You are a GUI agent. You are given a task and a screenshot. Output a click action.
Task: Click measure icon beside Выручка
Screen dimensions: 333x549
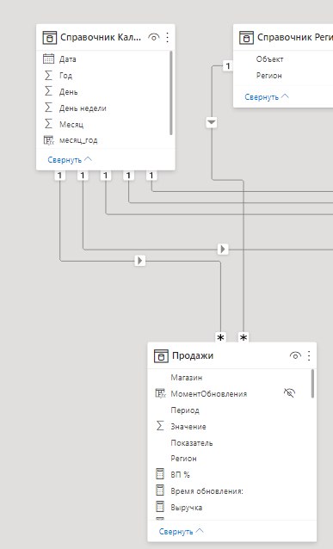pyautogui.click(x=160, y=507)
